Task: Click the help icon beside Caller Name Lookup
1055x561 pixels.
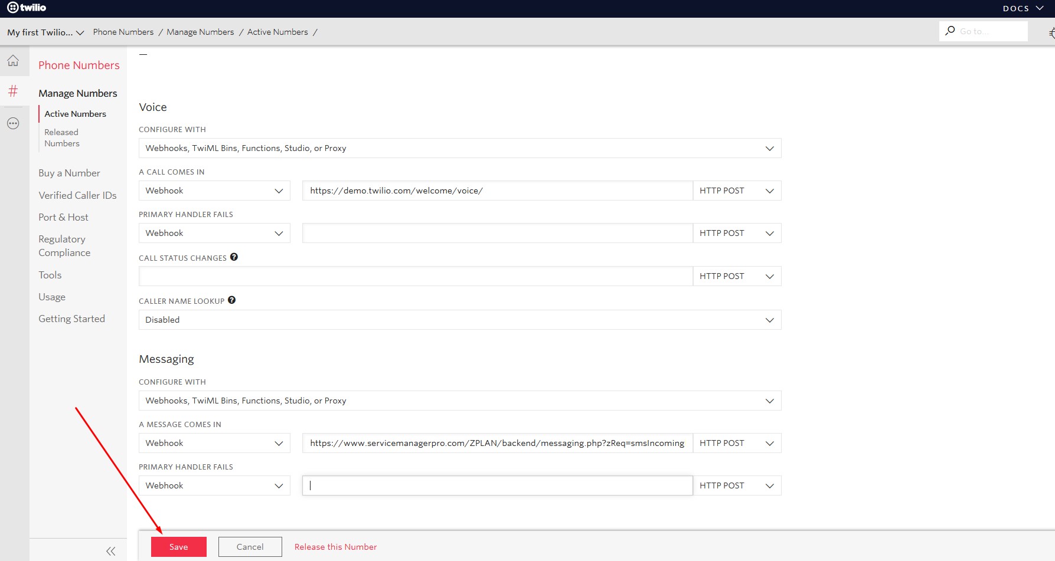Action: coord(231,300)
